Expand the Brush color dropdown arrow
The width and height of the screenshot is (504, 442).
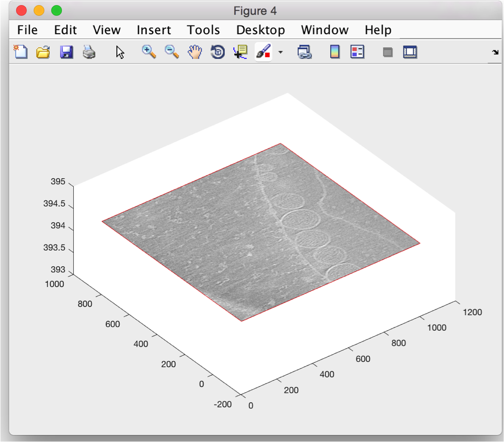tap(281, 52)
